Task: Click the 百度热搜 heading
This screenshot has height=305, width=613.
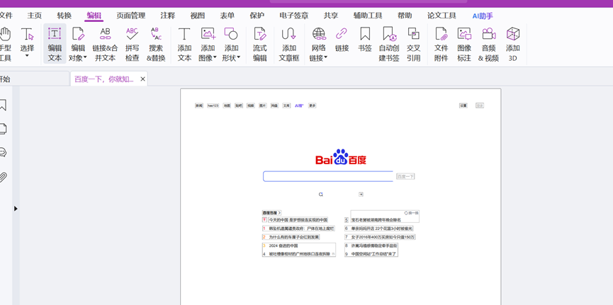Action: tap(271, 213)
